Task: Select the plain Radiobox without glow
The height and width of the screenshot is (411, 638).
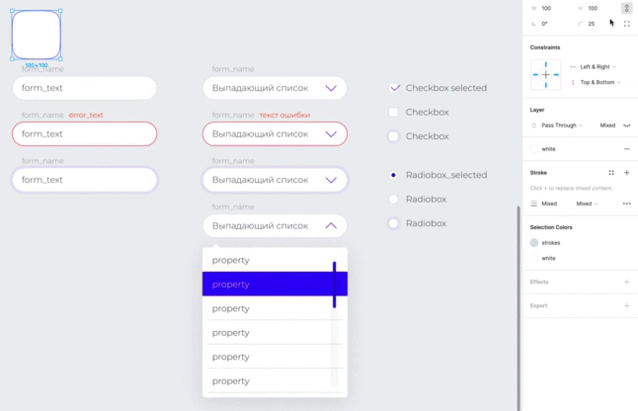Action: [x=393, y=199]
